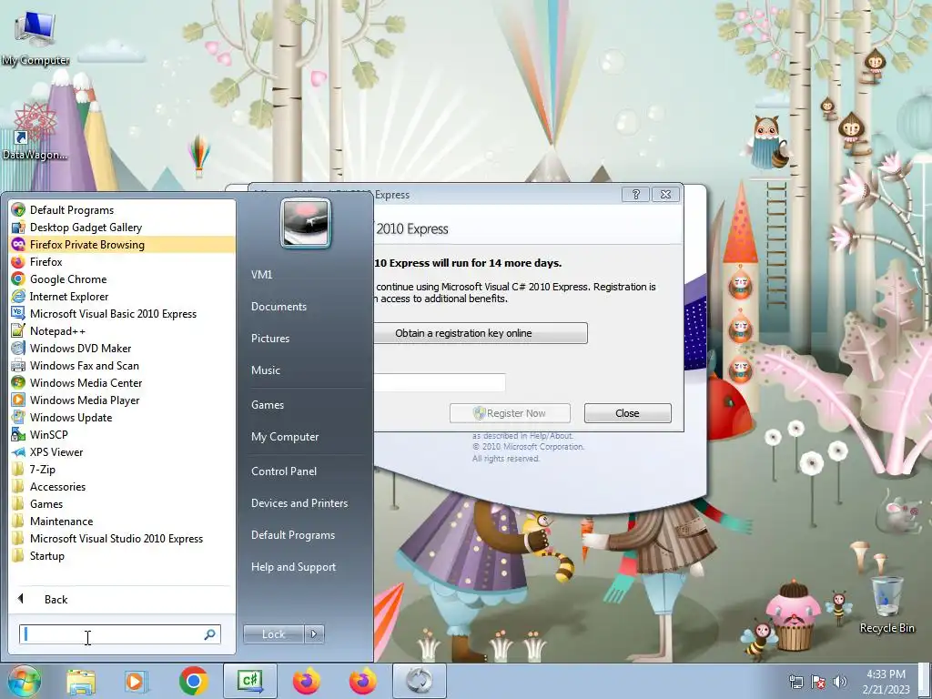
Task: Open Google Chrome in the Start menu list
Action: [x=122, y=279]
